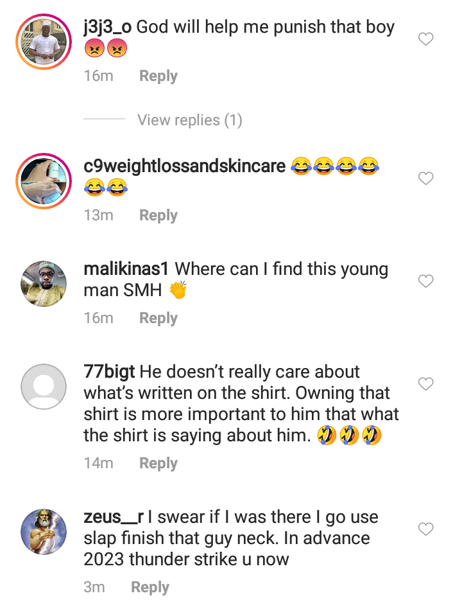The image size is (462, 607).
Task: Reply to c9weightlossandskincare's comment
Action: tap(158, 215)
